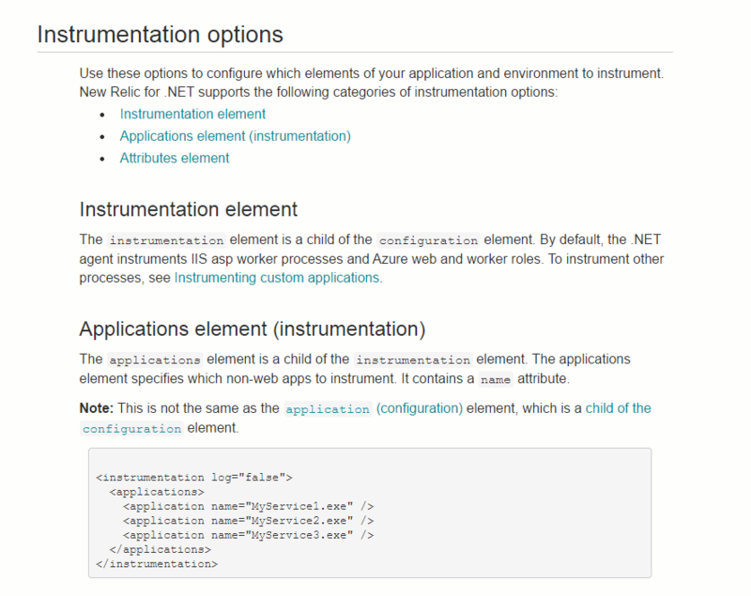
Task: Click the Instrumentation options page heading
Action: tap(160, 35)
